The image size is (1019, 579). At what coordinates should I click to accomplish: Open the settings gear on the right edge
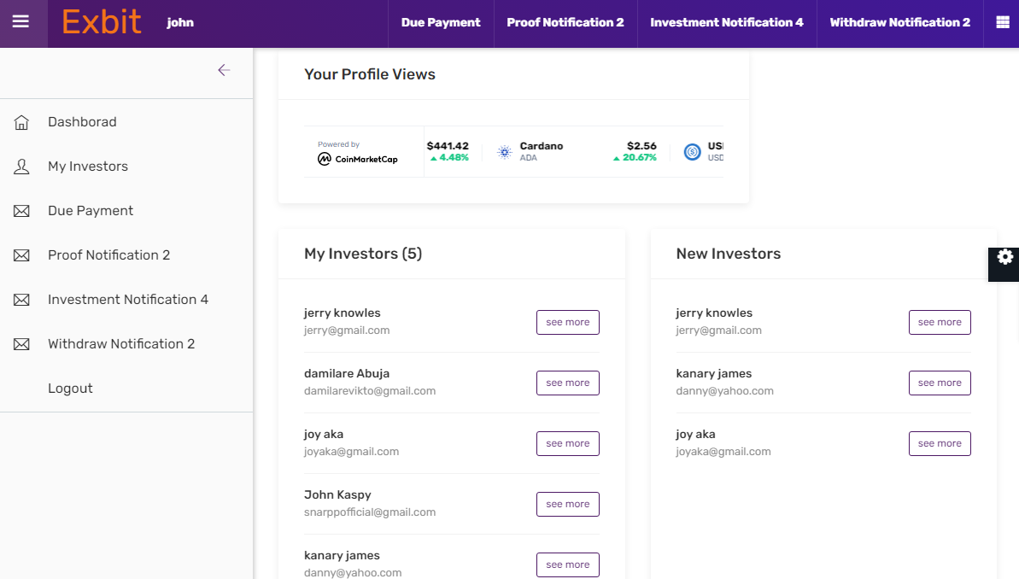click(1004, 256)
